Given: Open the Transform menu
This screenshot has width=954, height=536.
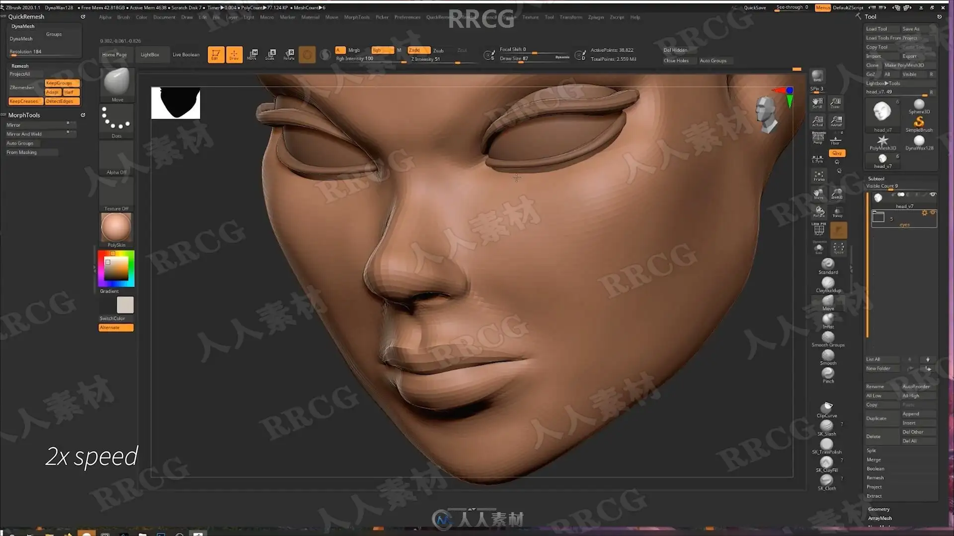Looking at the screenshot, I should (x=570, y=17).
